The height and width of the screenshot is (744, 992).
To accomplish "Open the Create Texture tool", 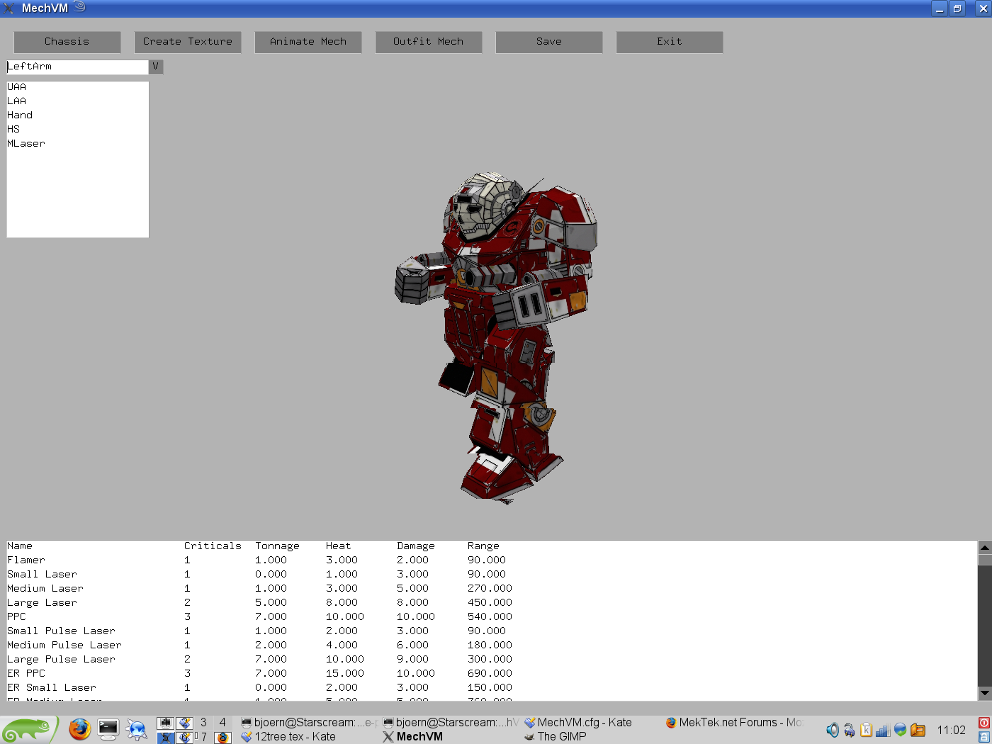I will tap(187, 42).
